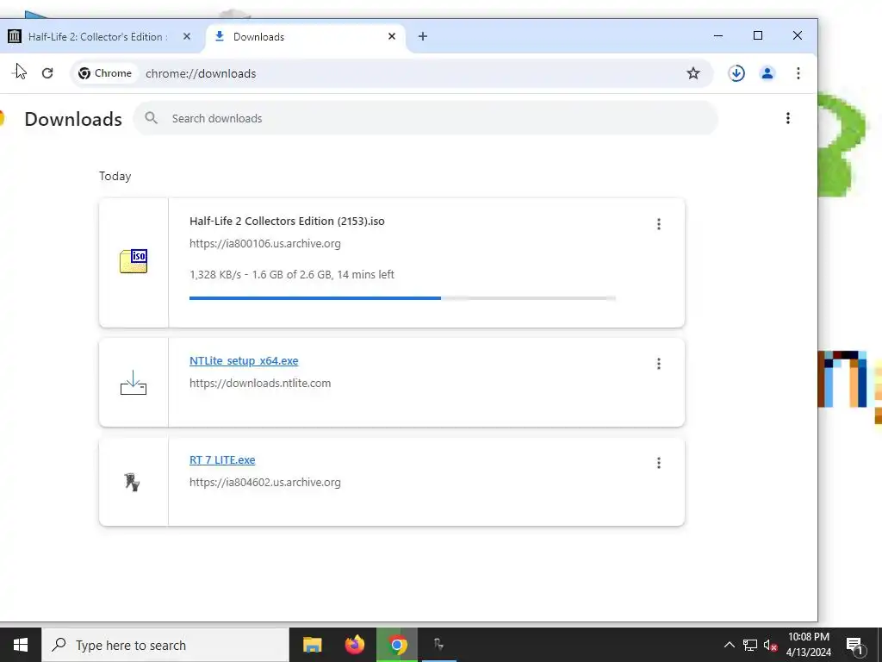Screen dimensions: 882x662
Task: Open the Windows Start menu
Action: 21,645
